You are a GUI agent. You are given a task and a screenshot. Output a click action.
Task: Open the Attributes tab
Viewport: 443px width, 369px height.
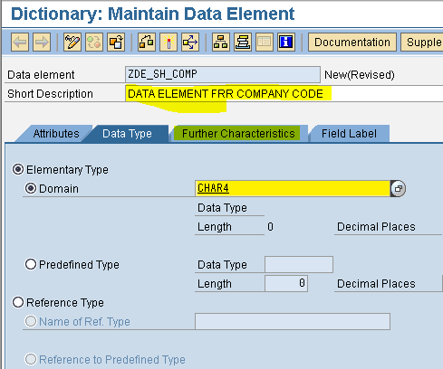click(x=56, y=133)
